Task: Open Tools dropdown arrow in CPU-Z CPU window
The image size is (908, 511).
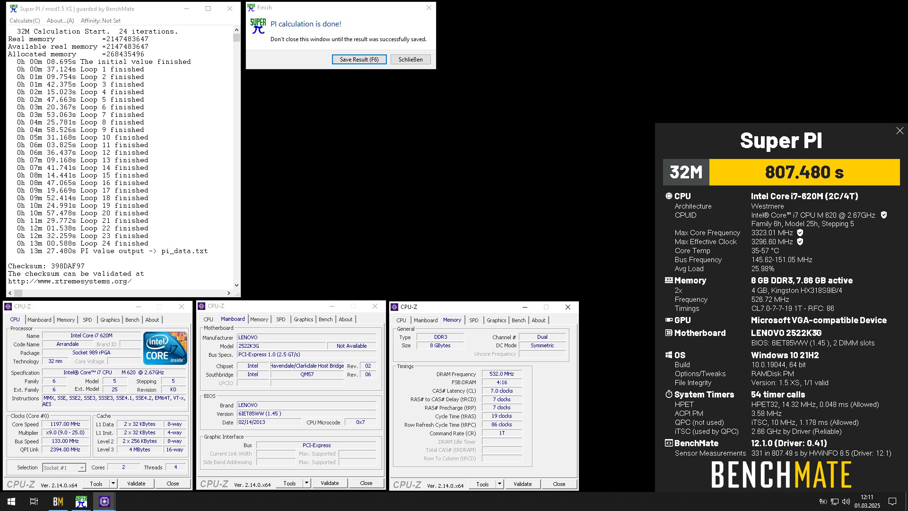Action: tap(113, 484)
